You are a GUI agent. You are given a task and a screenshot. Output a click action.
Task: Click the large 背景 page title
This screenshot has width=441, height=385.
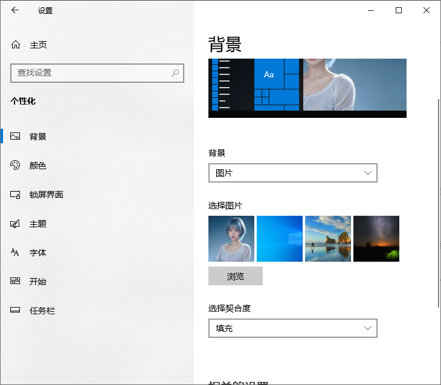[225, 45]
